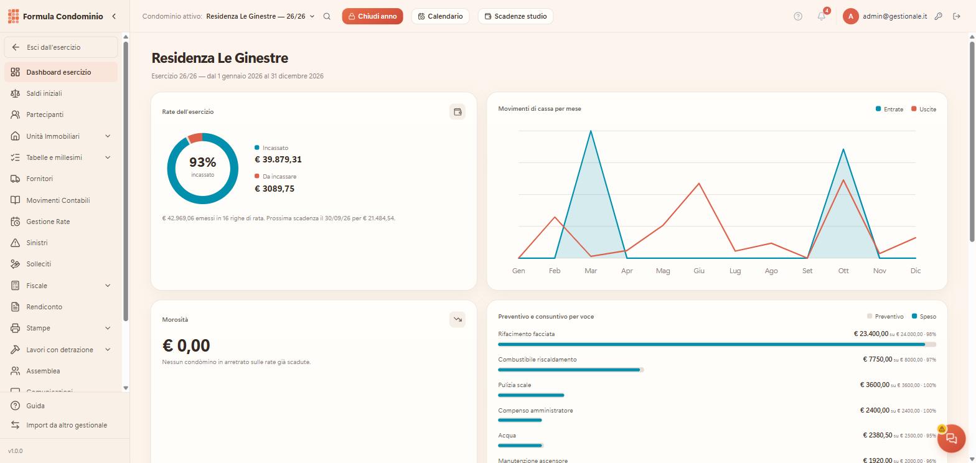
Task: Log out with the exit icon
Action: [x=957, y=16]
